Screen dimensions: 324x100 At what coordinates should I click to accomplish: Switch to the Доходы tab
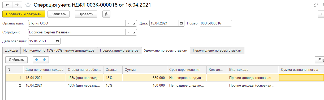pos(11,51)
